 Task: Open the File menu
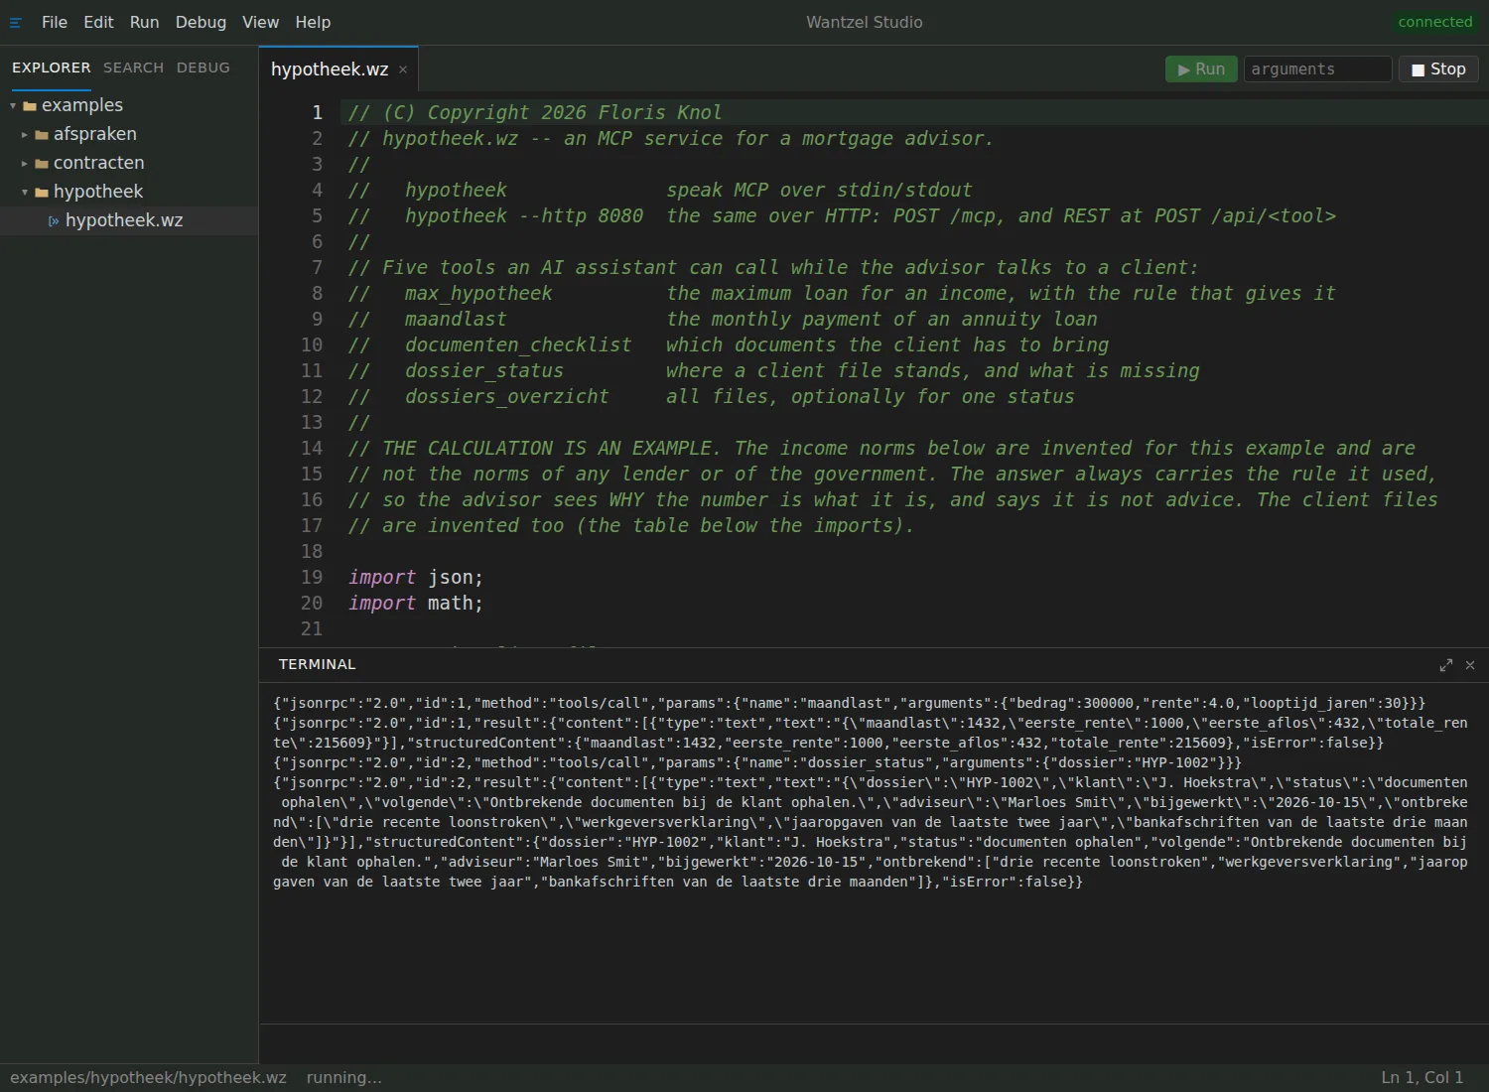pyautogui.click(x=55, y=22)
